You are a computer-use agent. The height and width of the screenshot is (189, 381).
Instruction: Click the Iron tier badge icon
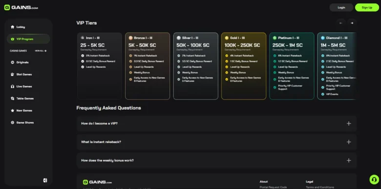pyautogui.click(x=83, y=38)
